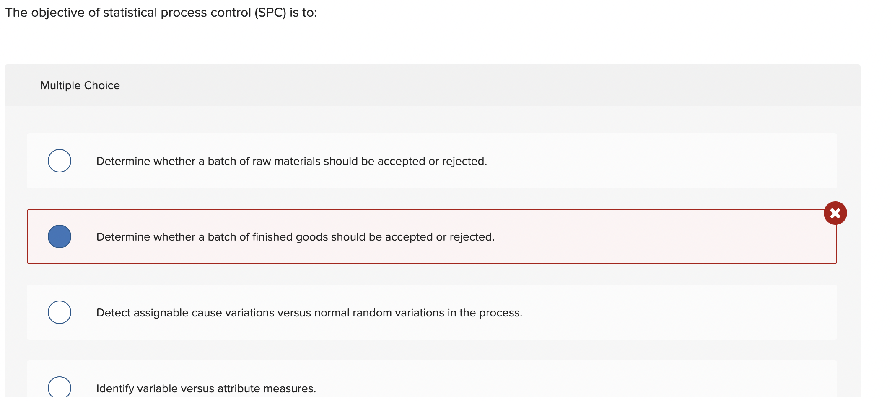
Task: Click the variable versus attribute answer text
Action: pyautogui.click(x=206, y=388)
